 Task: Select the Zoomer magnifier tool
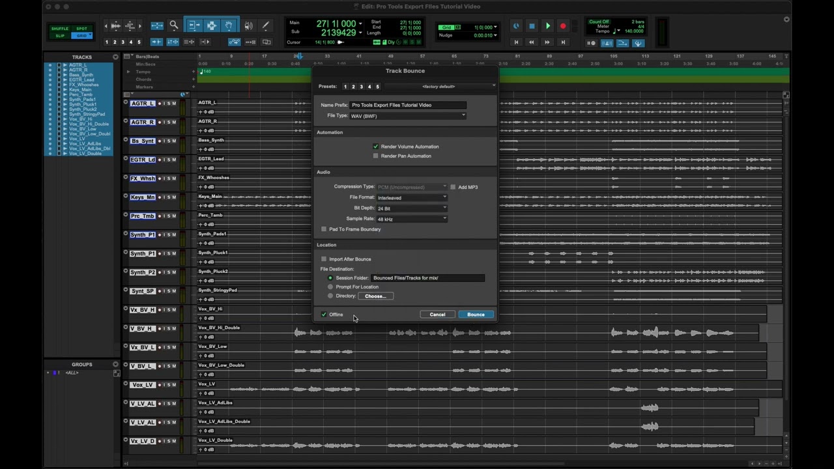coord(174,25)
